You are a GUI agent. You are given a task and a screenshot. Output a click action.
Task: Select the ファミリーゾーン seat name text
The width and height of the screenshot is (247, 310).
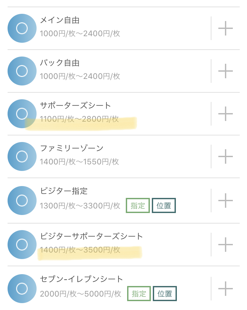[72, 148]
